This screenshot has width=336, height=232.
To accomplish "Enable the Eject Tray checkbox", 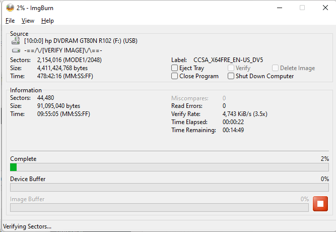I will coord(175,68).
